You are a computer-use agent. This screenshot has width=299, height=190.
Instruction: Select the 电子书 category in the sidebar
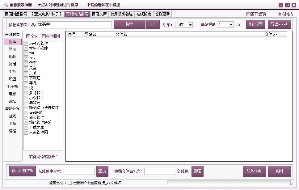(12, 86)
